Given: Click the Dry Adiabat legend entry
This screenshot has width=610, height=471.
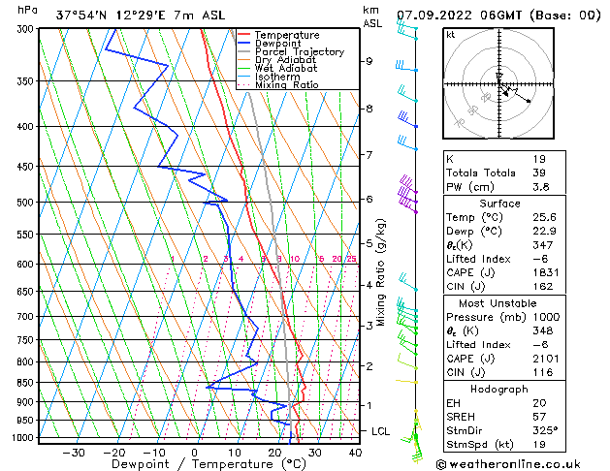Looking at the screenshot, I should tap(285, 60).
